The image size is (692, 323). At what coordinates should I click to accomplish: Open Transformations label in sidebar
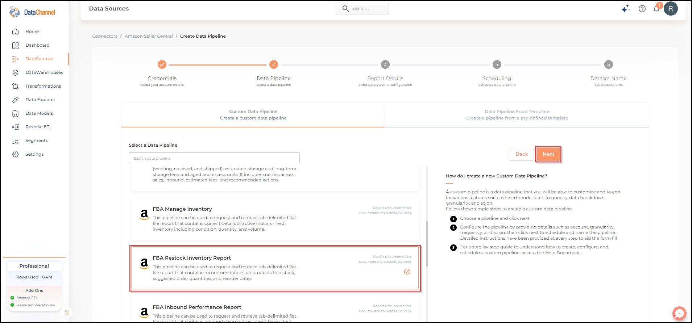(x=43, y=86)
